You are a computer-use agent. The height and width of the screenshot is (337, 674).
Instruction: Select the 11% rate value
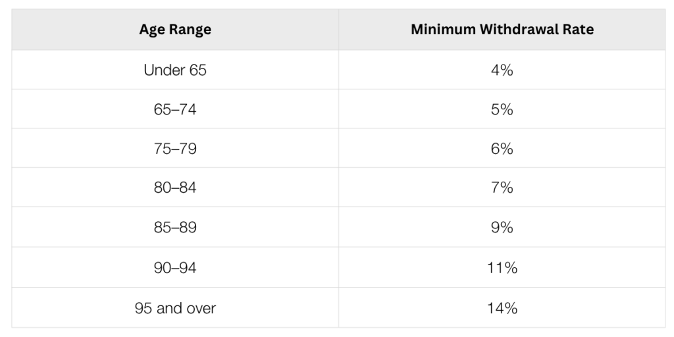coord(502,268)
